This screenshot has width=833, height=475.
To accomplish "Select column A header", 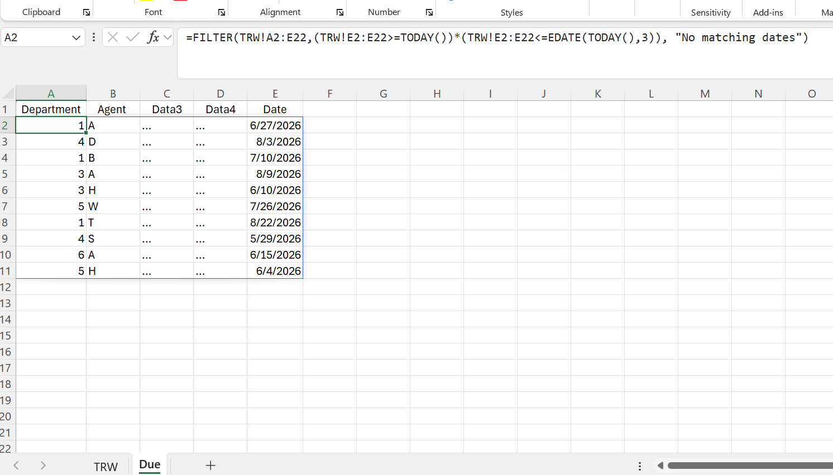I will [51, 93].
